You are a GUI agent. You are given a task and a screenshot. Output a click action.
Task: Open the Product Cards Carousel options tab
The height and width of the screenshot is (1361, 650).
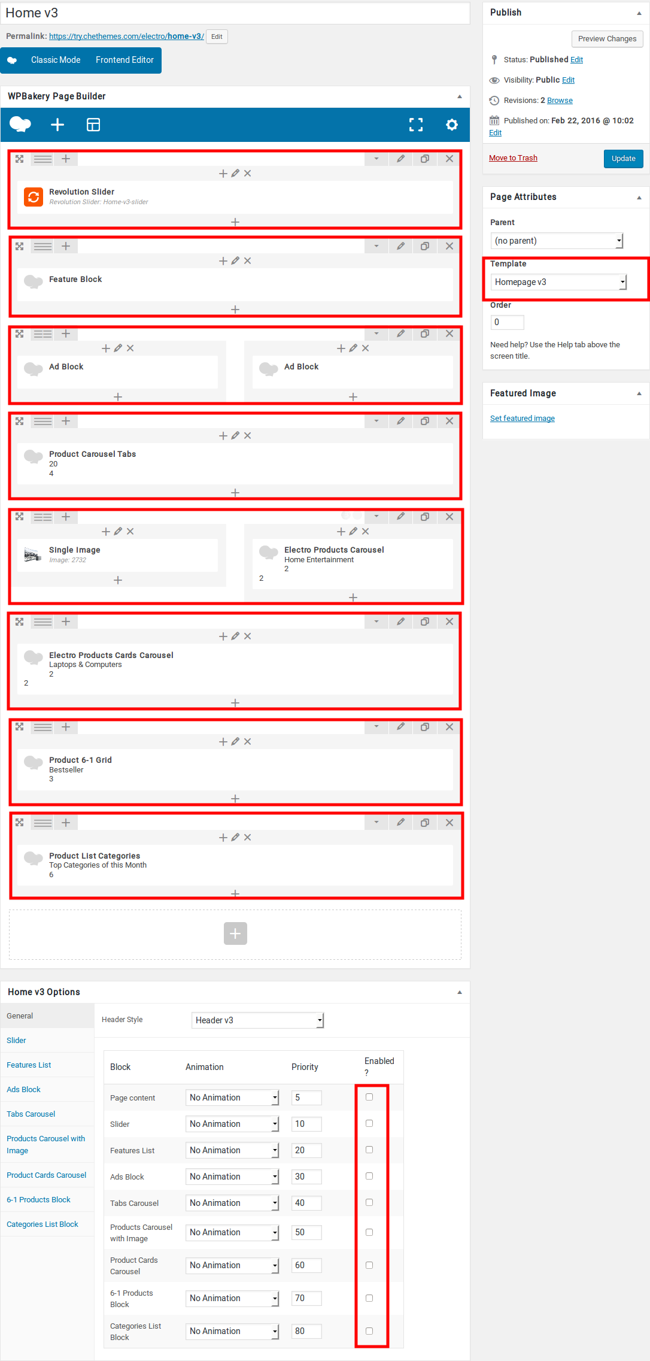(x=46, y=1175)
